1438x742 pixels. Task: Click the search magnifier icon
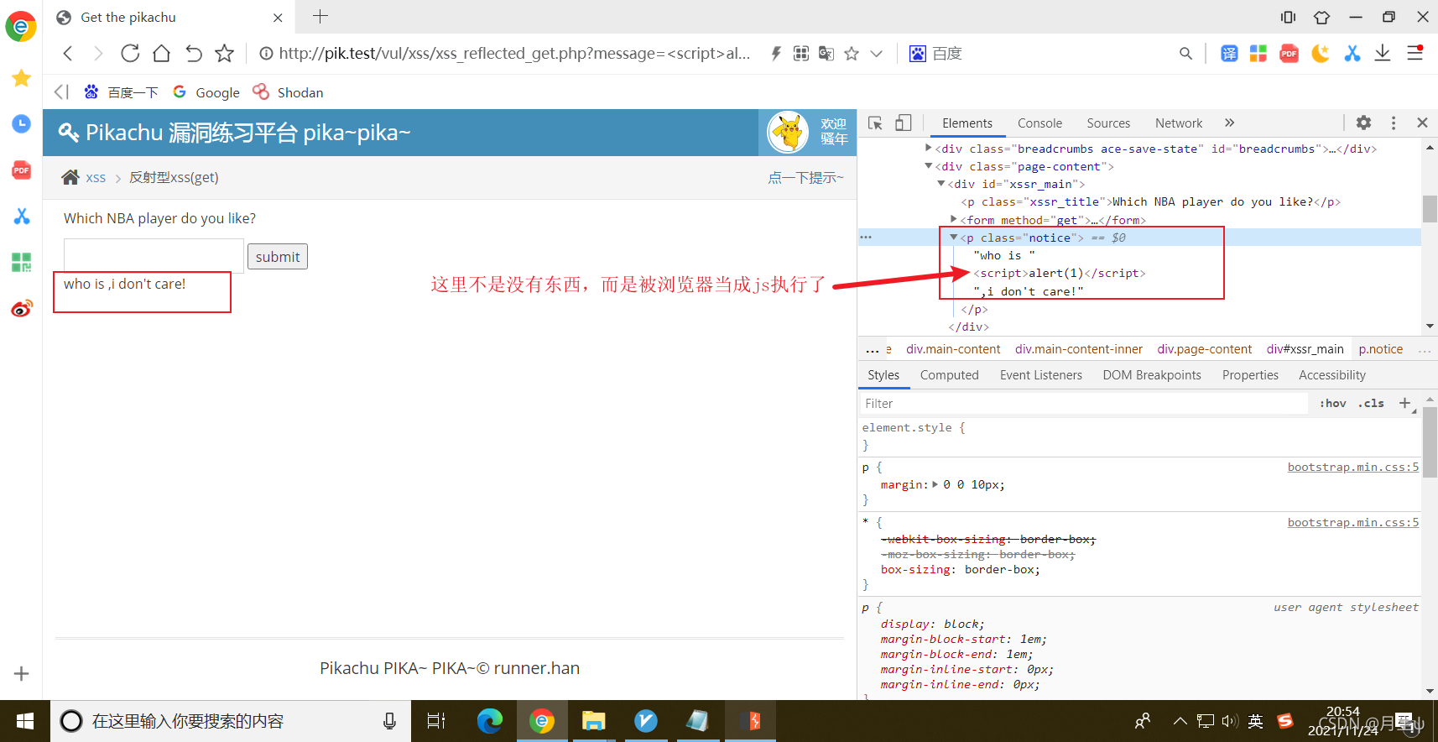click(1185, 54)
